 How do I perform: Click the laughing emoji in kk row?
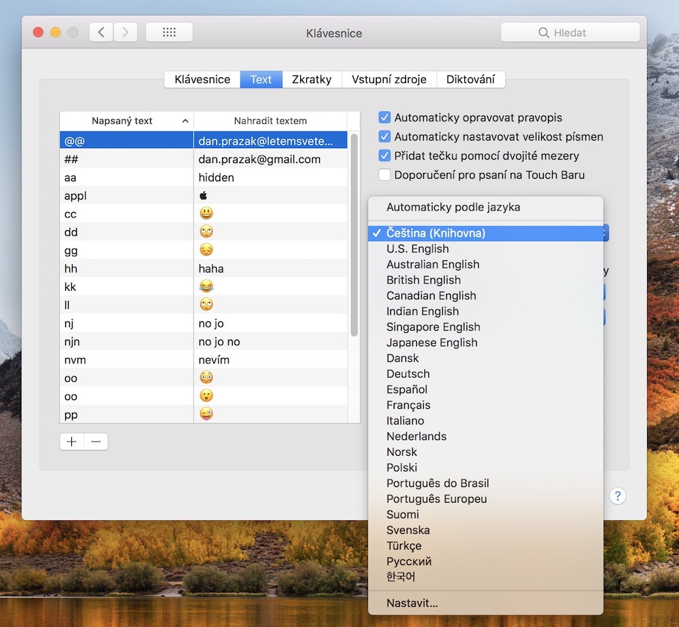click(206, 287)
